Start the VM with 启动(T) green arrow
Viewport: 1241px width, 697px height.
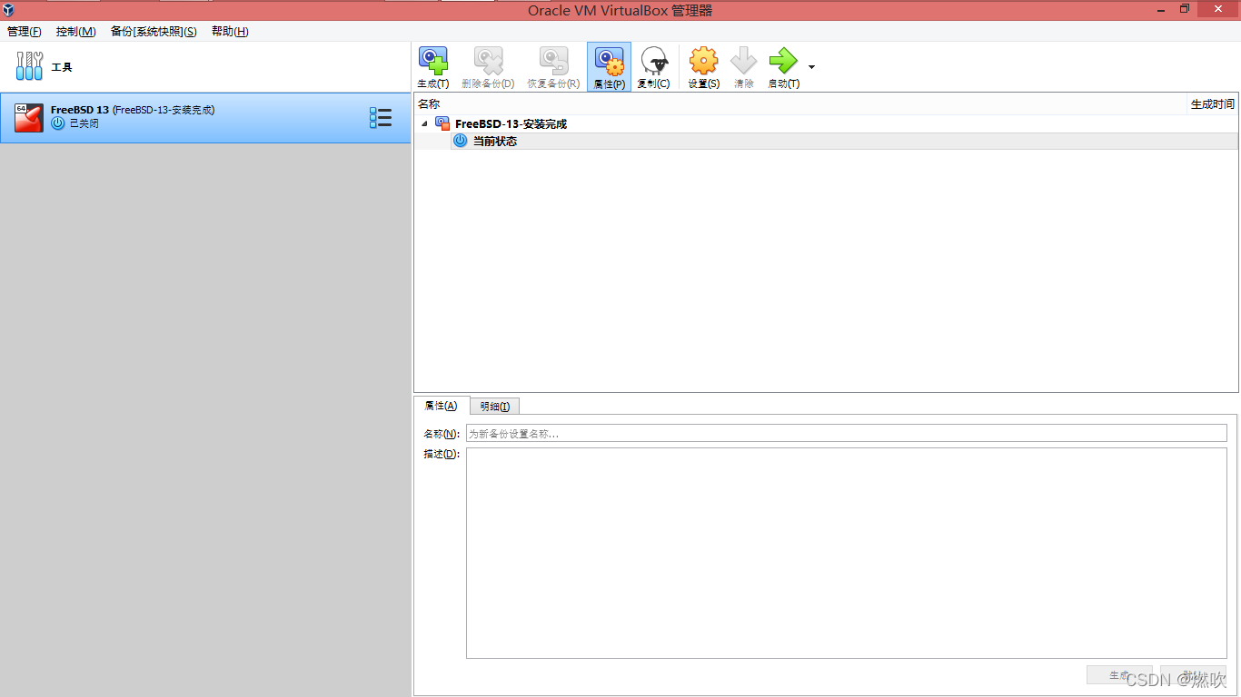point(783,61)
